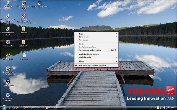Click the NL language indicator
Screen dimensions: 177x110
tap(152, 108)
